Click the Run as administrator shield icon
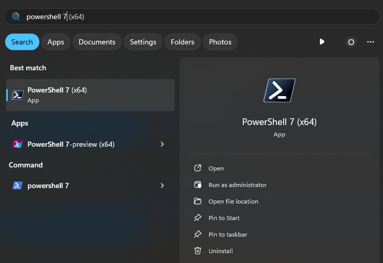Viewport: 383px width, 263px height. (198, 185)
